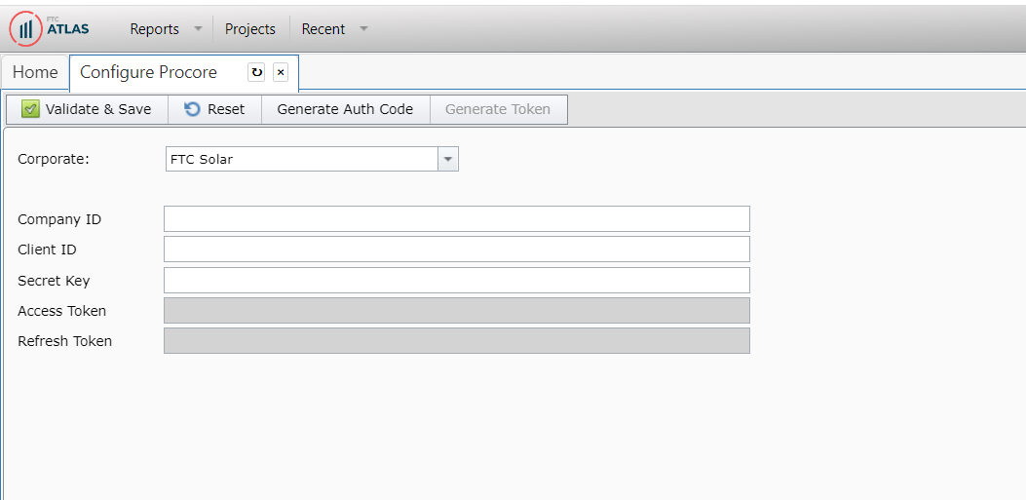Click the FTC Atlas logo
The height and width of the screenshot is (500, 1026).
[50, 29]
